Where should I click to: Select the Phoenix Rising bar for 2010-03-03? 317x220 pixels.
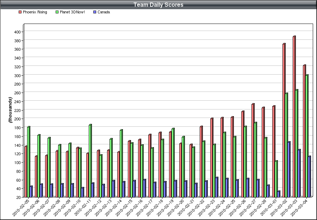pyautogui.click(x=294, y=117)
